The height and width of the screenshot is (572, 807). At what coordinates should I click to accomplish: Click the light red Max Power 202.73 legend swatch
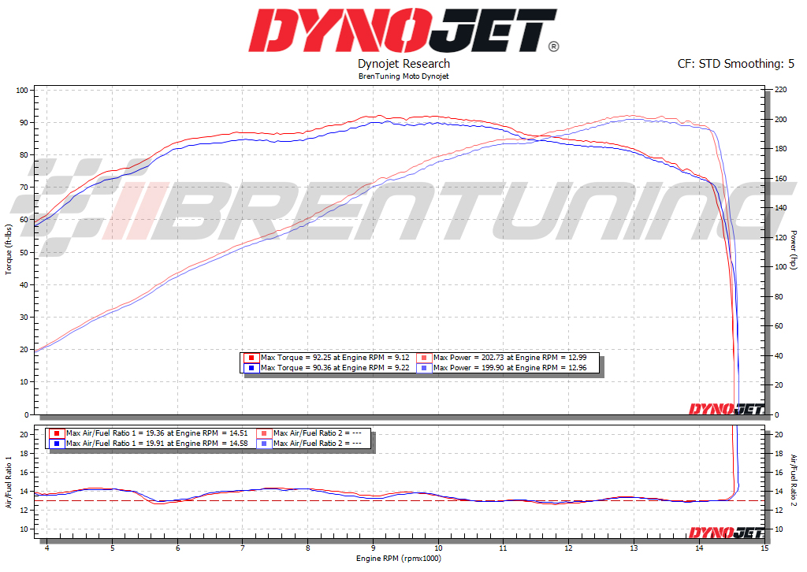[x=423, y=358]
